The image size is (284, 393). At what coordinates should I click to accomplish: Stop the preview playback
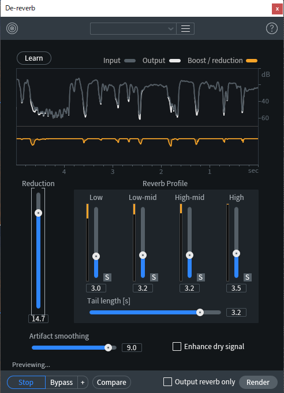tap(26, 382)
